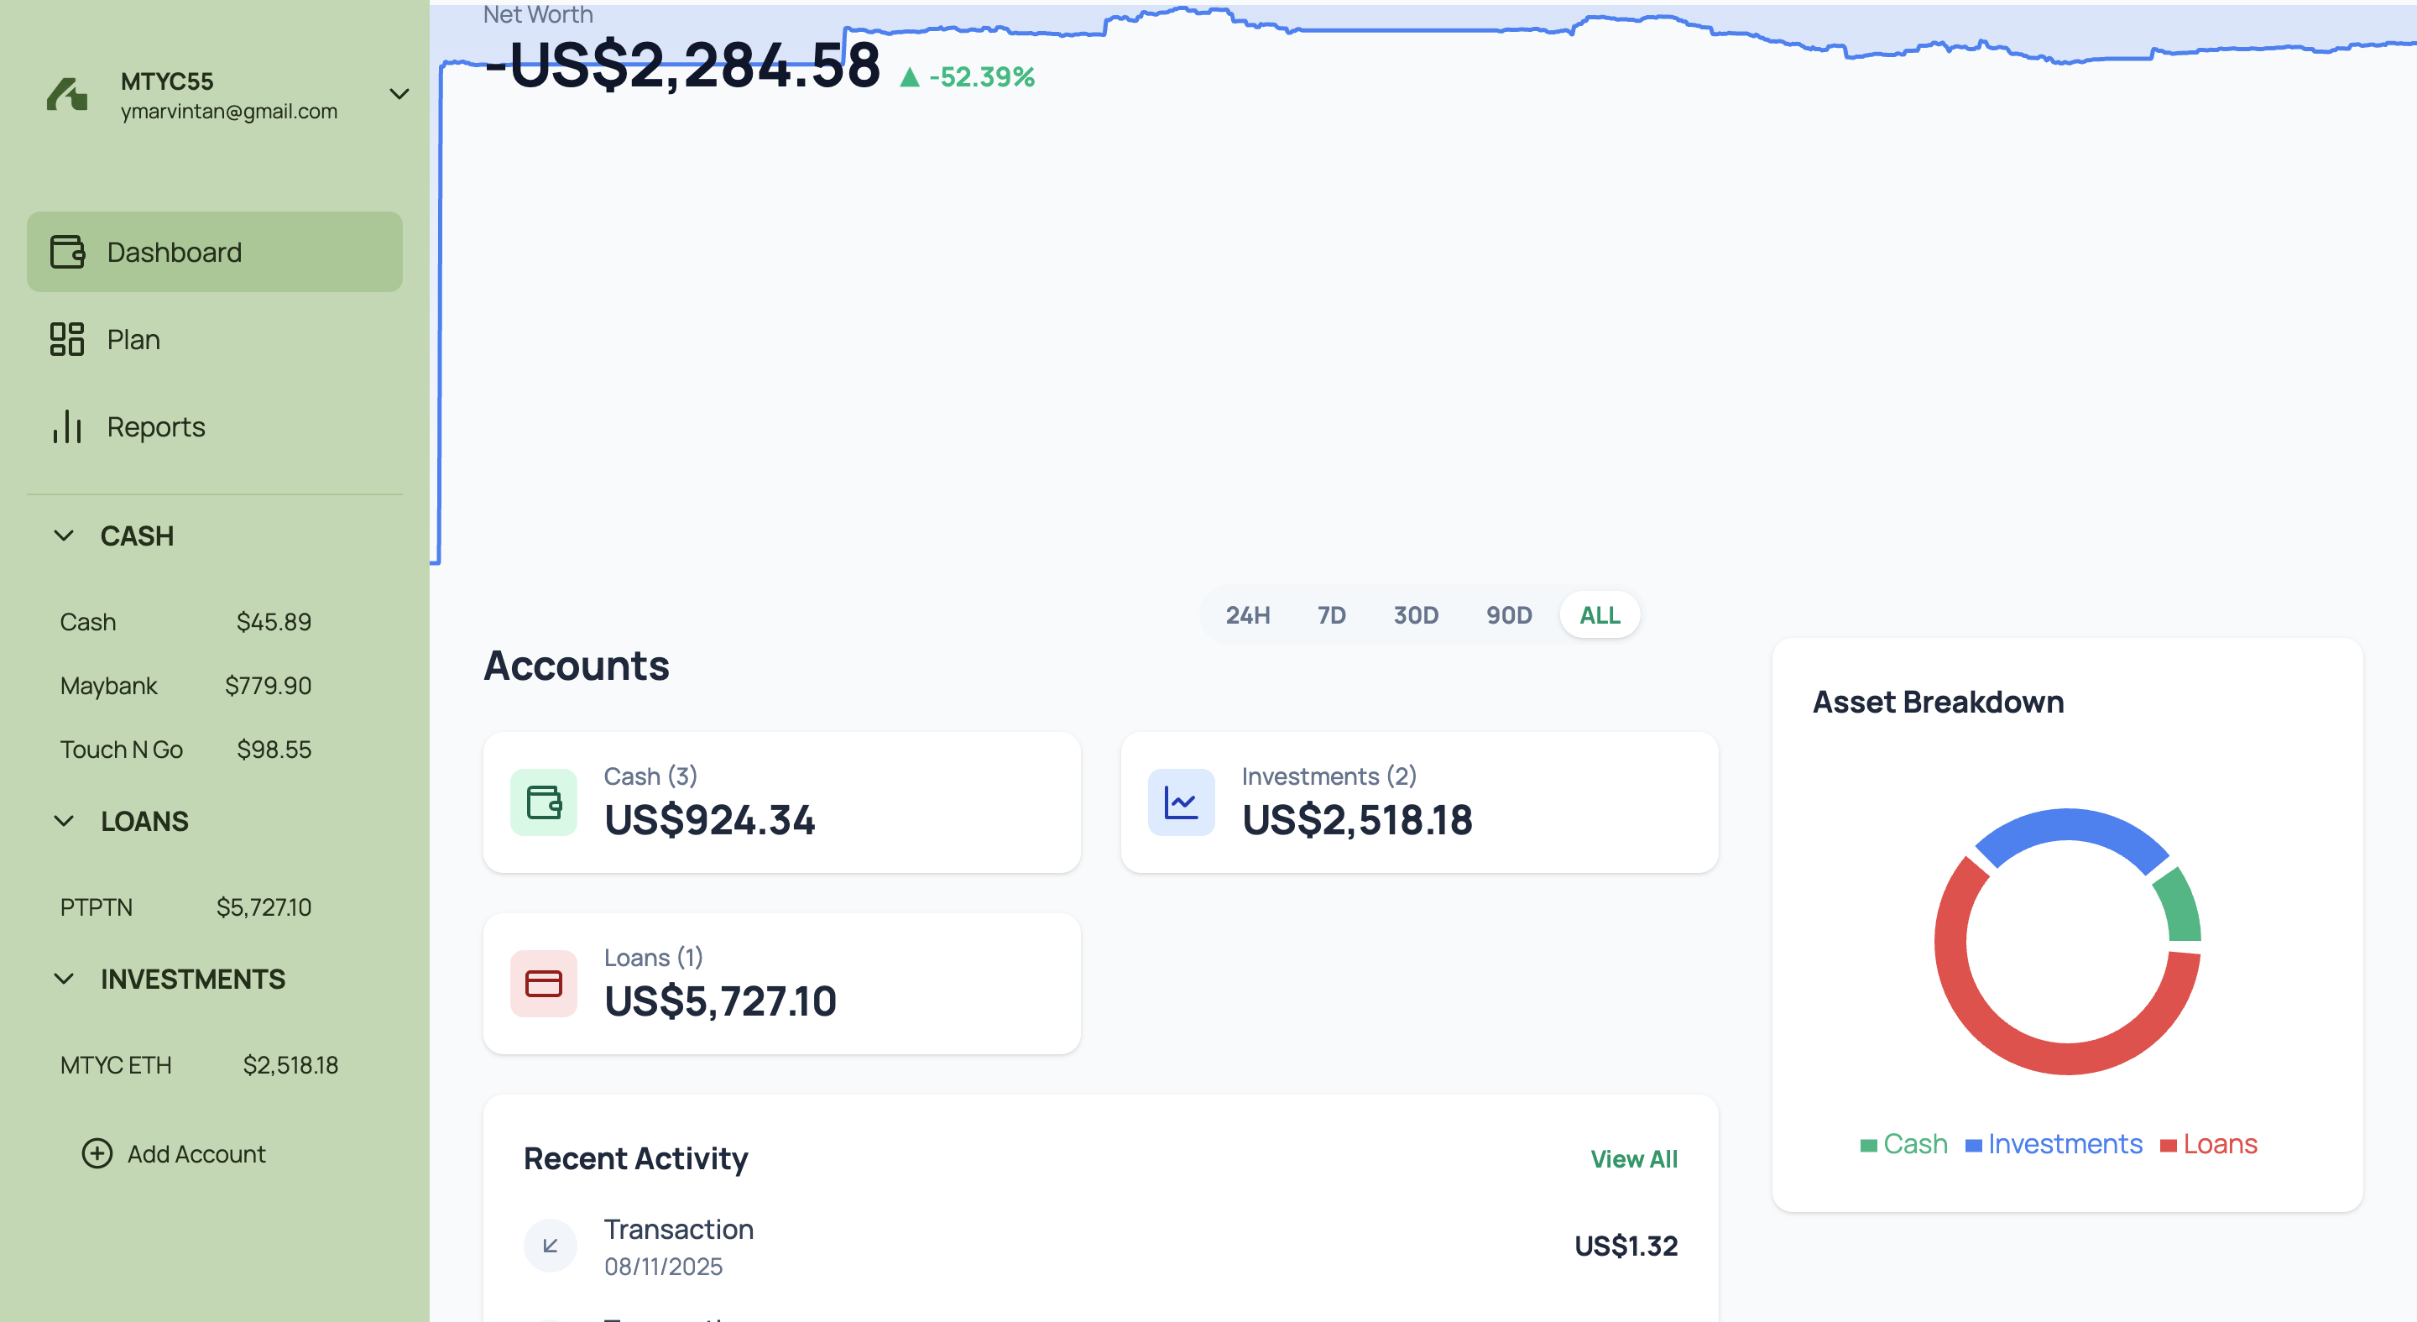Image resolution: width=2417 pixels, height=1322 pixels.
Task: Click the transaction arrow icon in Recent Activity
Action: tap(550, 1245)
